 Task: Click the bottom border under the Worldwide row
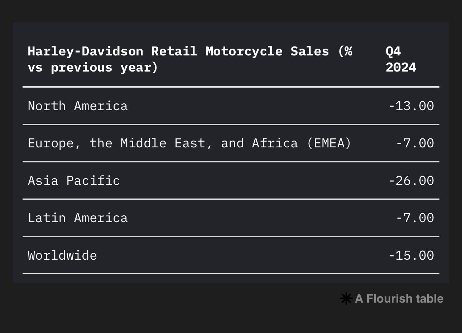coord(231,274)
